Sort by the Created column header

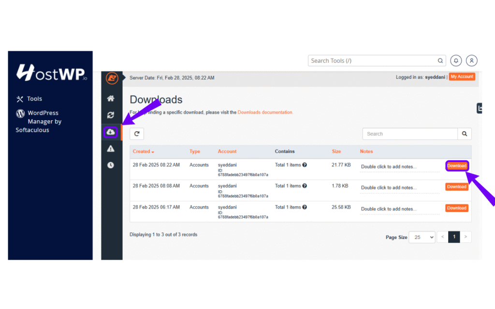pyautogui.click(x=143, y=152)
